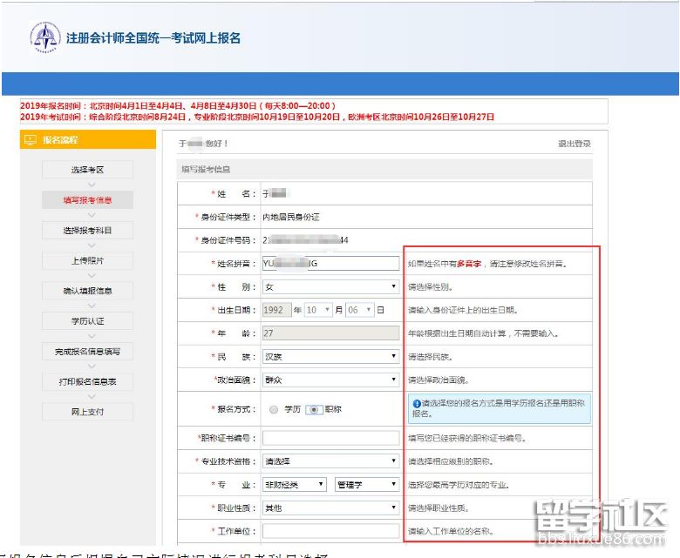This screenshot has width=680, height=558.
Task: Click the CICPA logo icon in header
Action: pos(44,37)
